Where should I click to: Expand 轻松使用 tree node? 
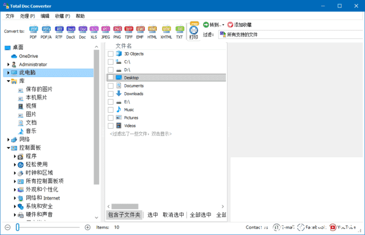coord(15,165)
